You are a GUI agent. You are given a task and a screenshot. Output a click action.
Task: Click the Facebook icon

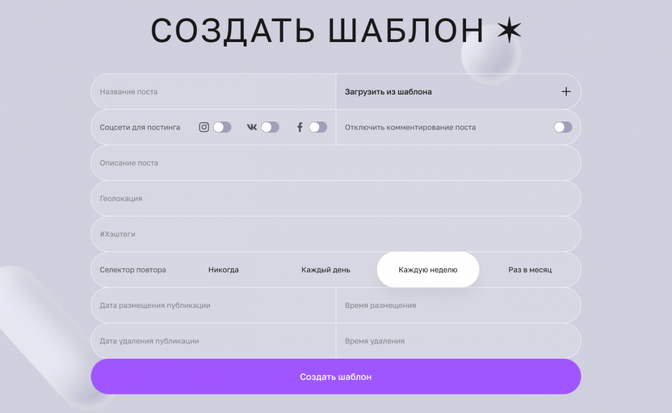[x=300, y=127]
